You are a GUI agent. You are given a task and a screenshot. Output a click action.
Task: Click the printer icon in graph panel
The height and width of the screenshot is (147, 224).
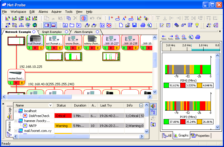[198, 37]
